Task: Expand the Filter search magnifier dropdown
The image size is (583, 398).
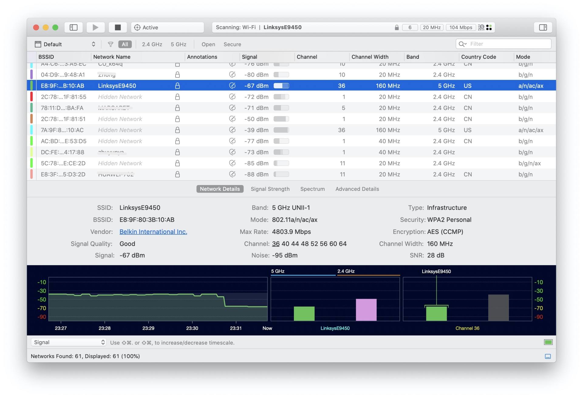Action: click(462, 44)
